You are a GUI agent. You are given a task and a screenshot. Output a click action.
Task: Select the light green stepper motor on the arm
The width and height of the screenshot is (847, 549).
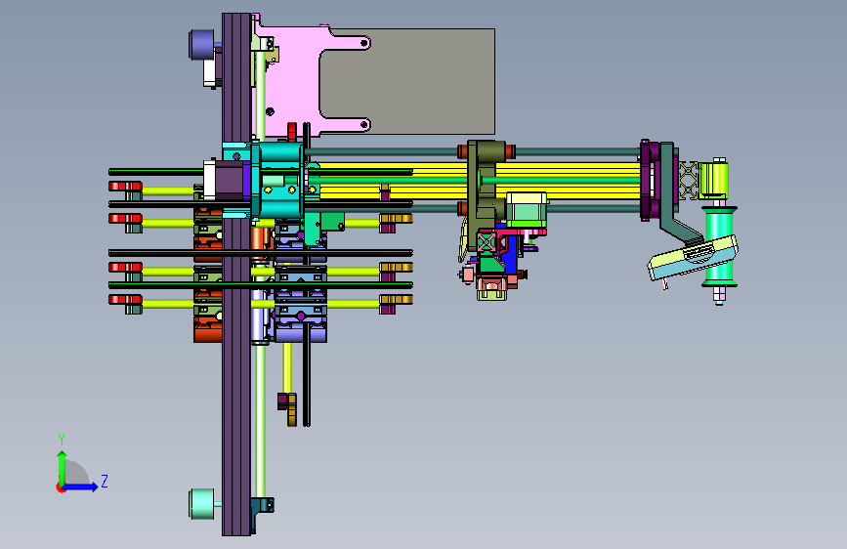(x=527, y=209)
